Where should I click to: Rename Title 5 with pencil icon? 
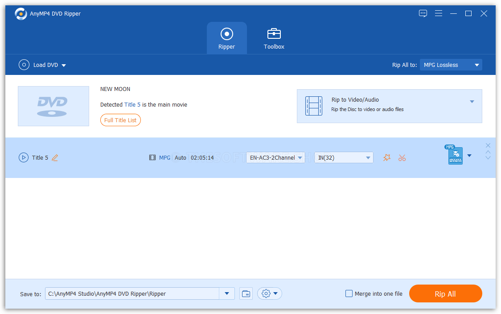tap(55, 157)
